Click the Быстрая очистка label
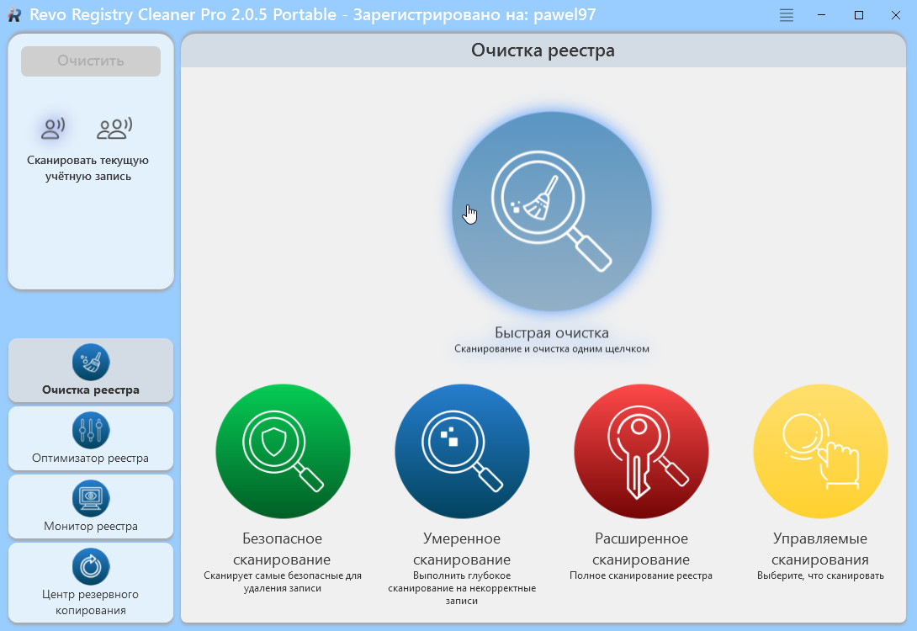Screen dimensions: 917x631 tap(552, 332)
